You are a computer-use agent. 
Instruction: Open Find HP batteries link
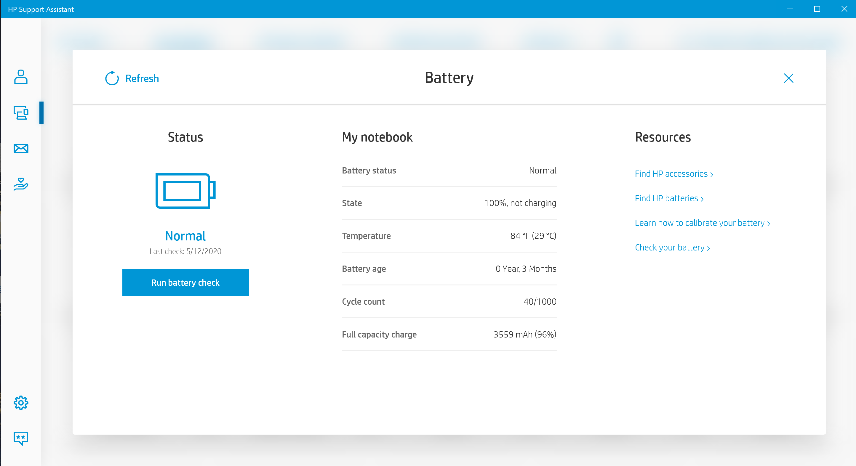click(x=669, y=198)
